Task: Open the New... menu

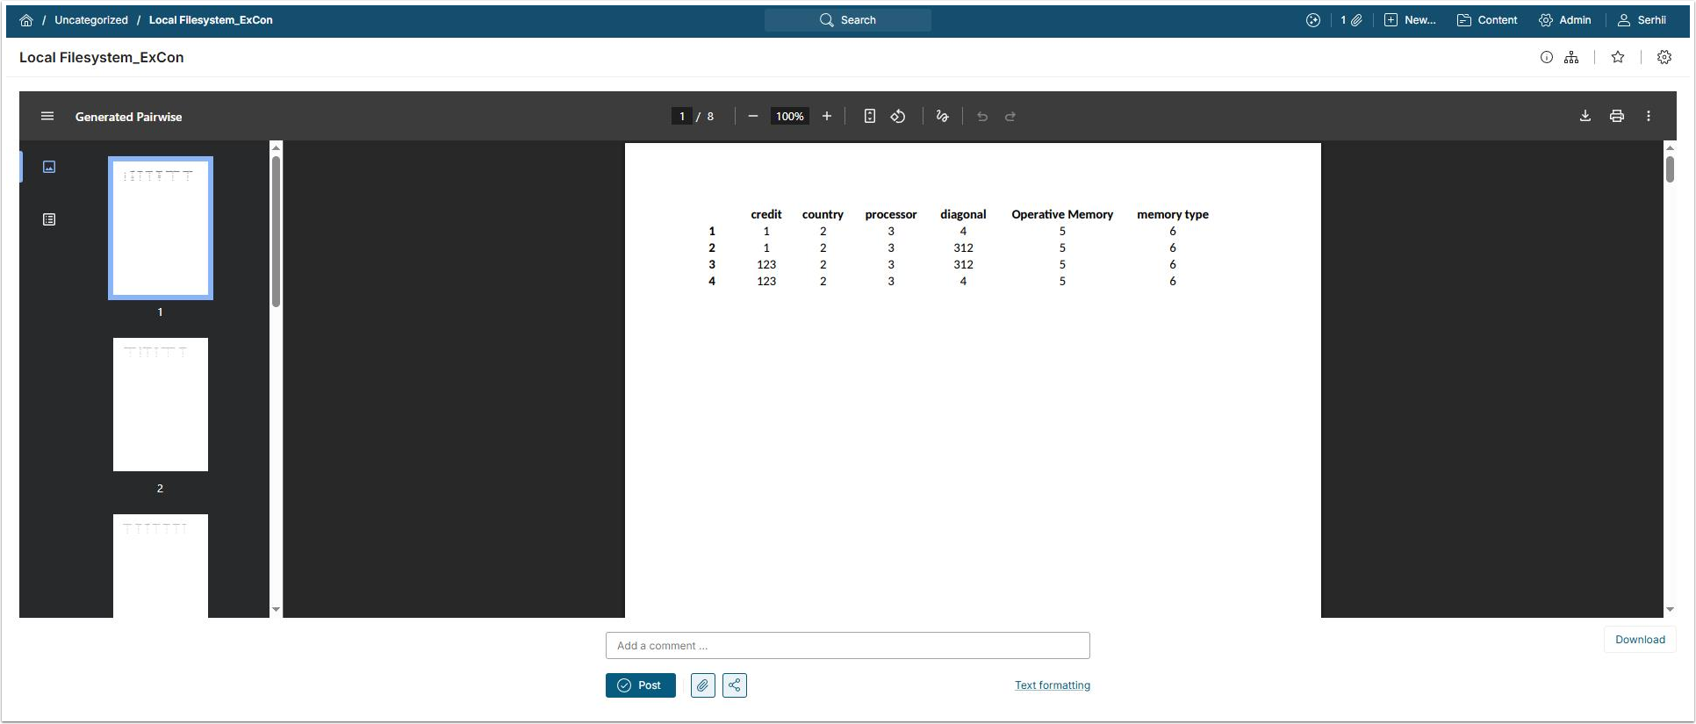Action: [x=1410, y=20]
